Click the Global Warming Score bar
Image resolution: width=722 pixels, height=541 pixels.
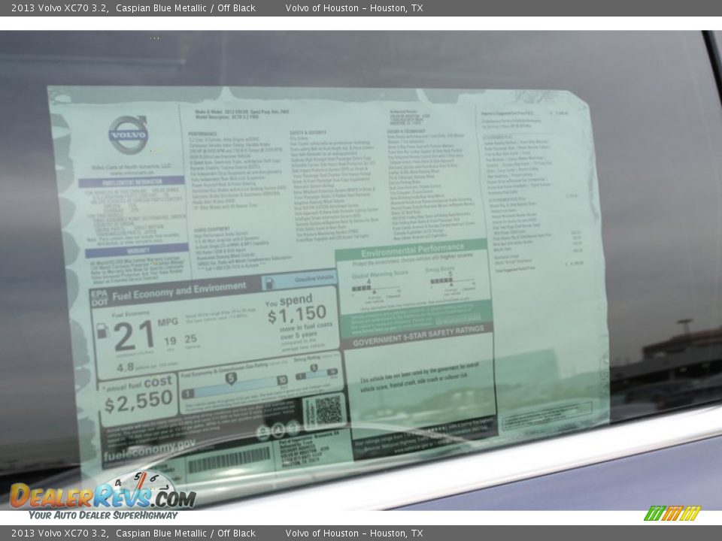pos(376,289)
